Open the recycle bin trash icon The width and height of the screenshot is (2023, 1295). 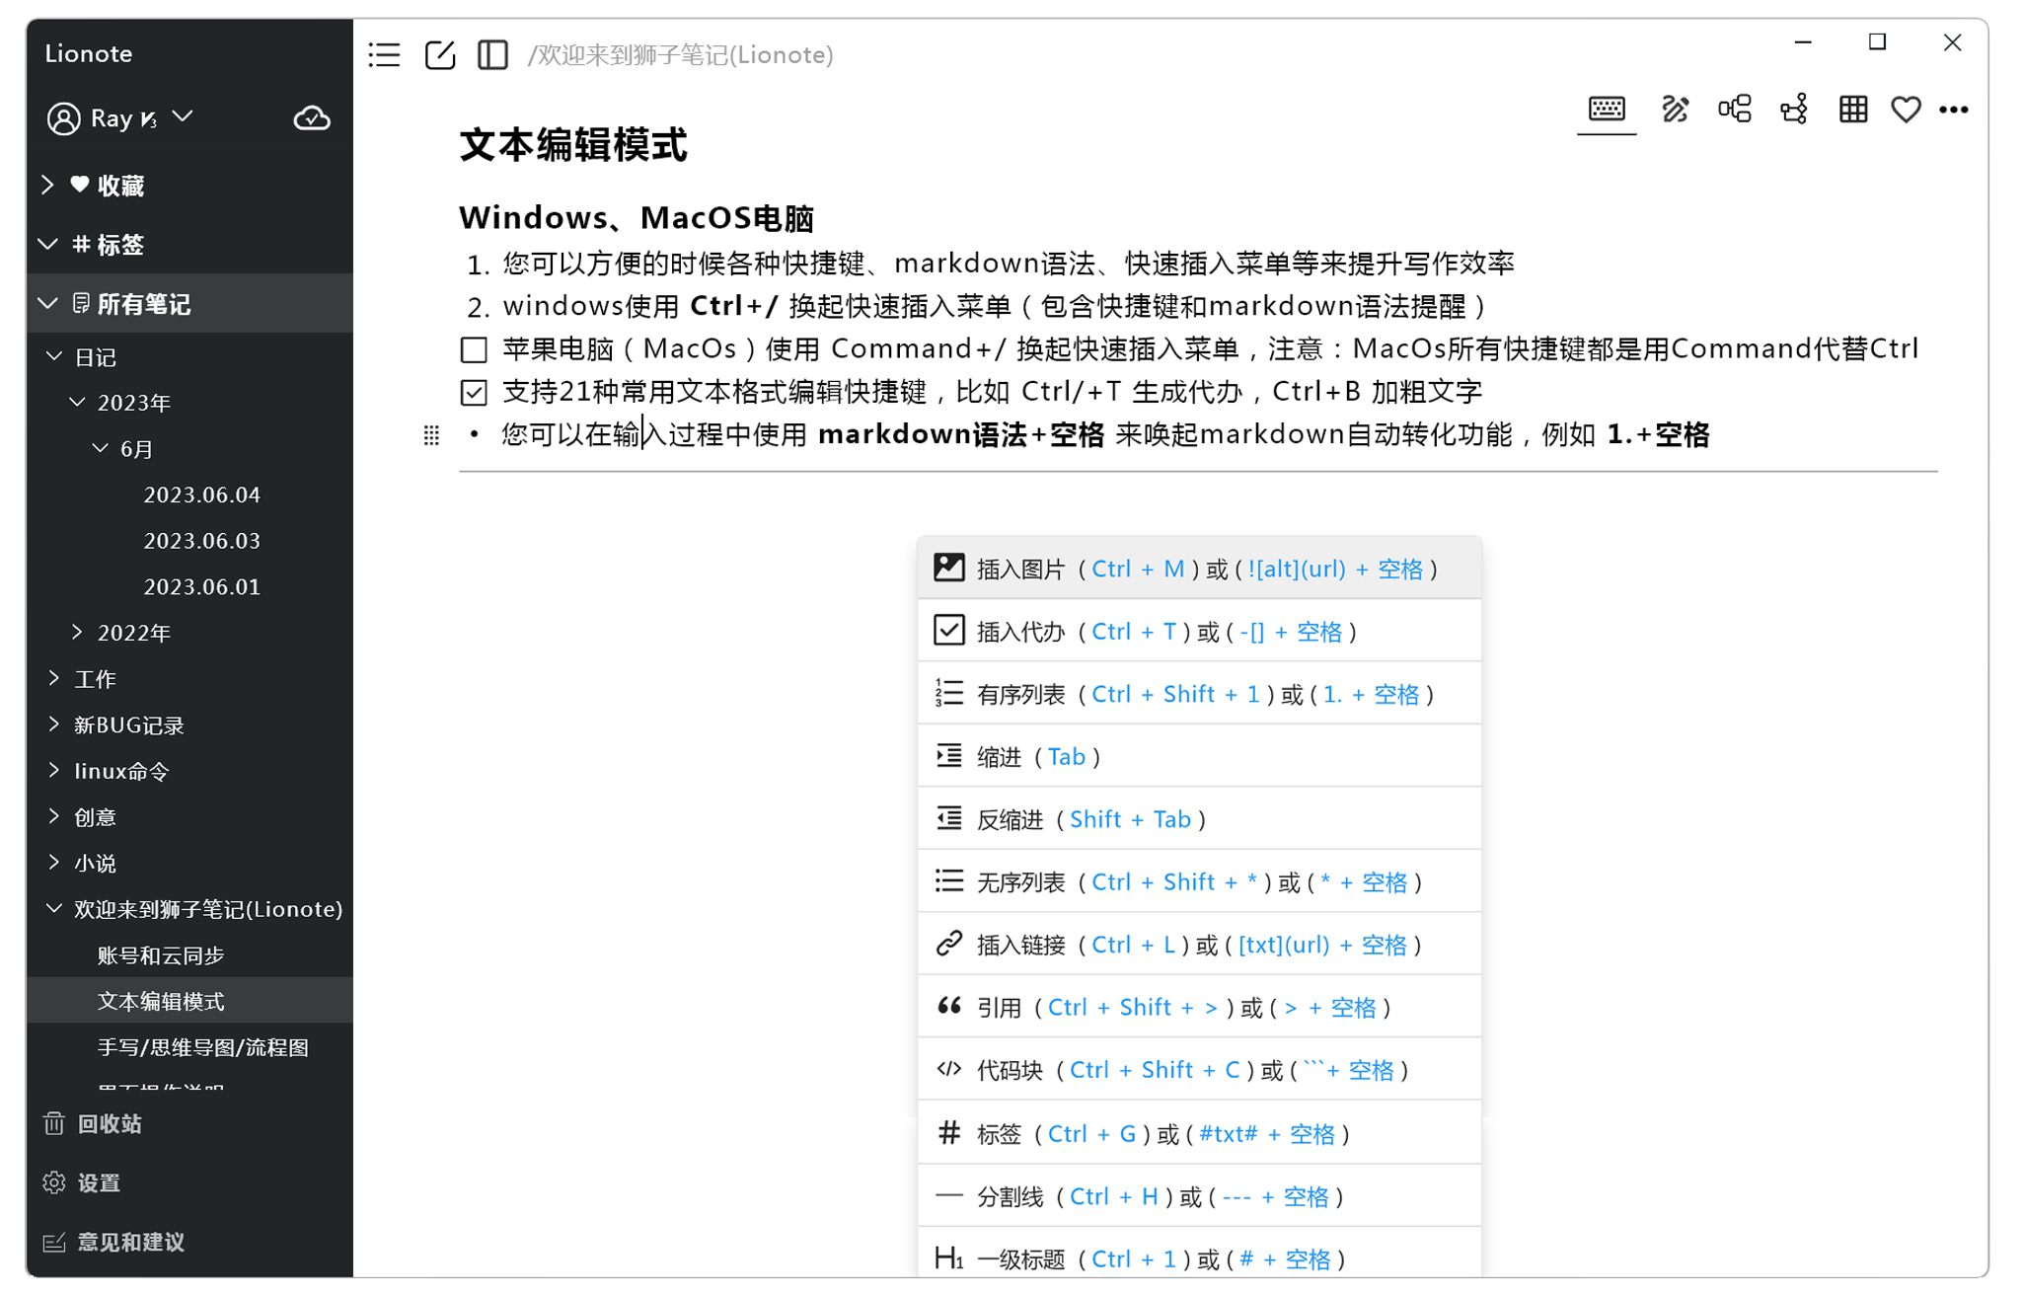click(x=54, y=1123)
